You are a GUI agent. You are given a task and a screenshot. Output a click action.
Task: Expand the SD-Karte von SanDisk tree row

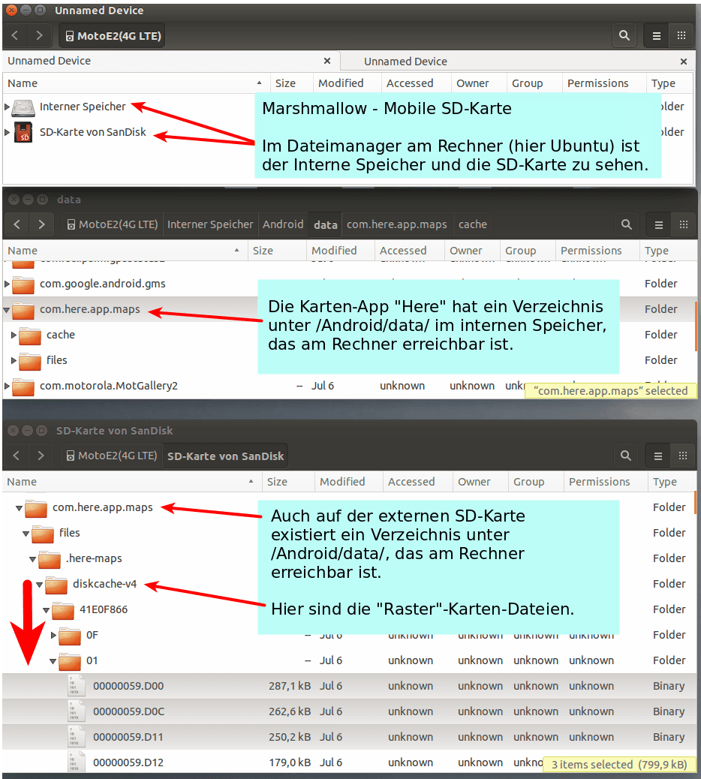coord(7,132)
